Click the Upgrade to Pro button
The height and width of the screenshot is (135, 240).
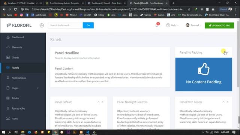click(219, 25)
